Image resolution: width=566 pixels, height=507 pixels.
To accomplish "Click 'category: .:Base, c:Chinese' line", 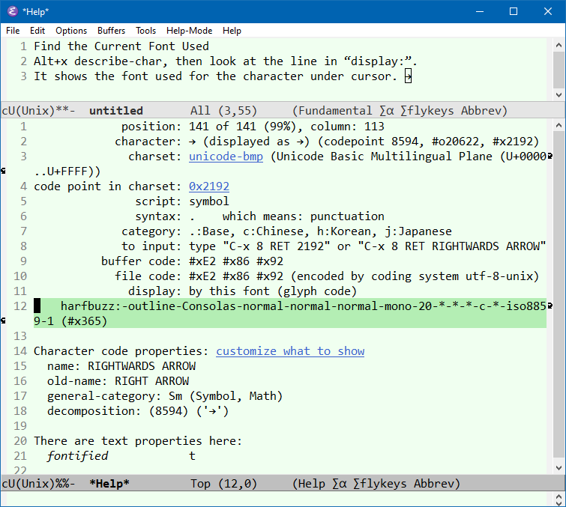I will pyautogui.click(x=286, y=231).
